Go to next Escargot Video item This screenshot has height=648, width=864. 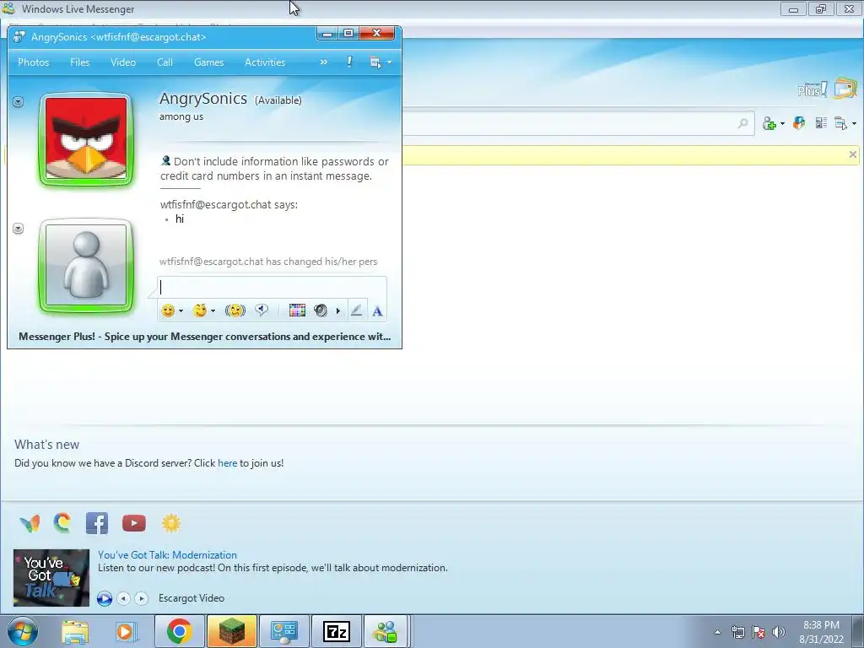[x=142, y=598]
